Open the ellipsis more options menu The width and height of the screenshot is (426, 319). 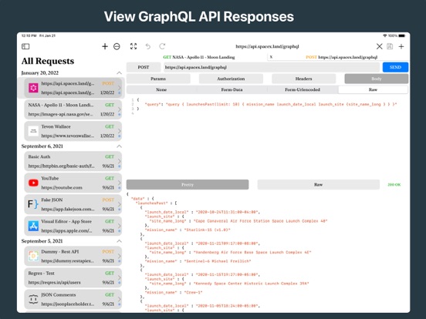[117, 47]
